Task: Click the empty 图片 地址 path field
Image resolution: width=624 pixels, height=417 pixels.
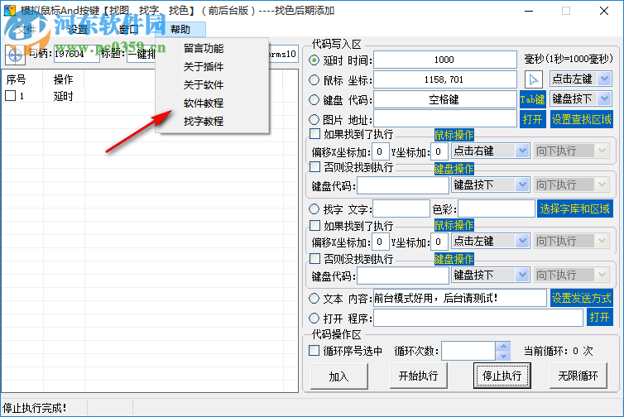Action: coord(445,119)
